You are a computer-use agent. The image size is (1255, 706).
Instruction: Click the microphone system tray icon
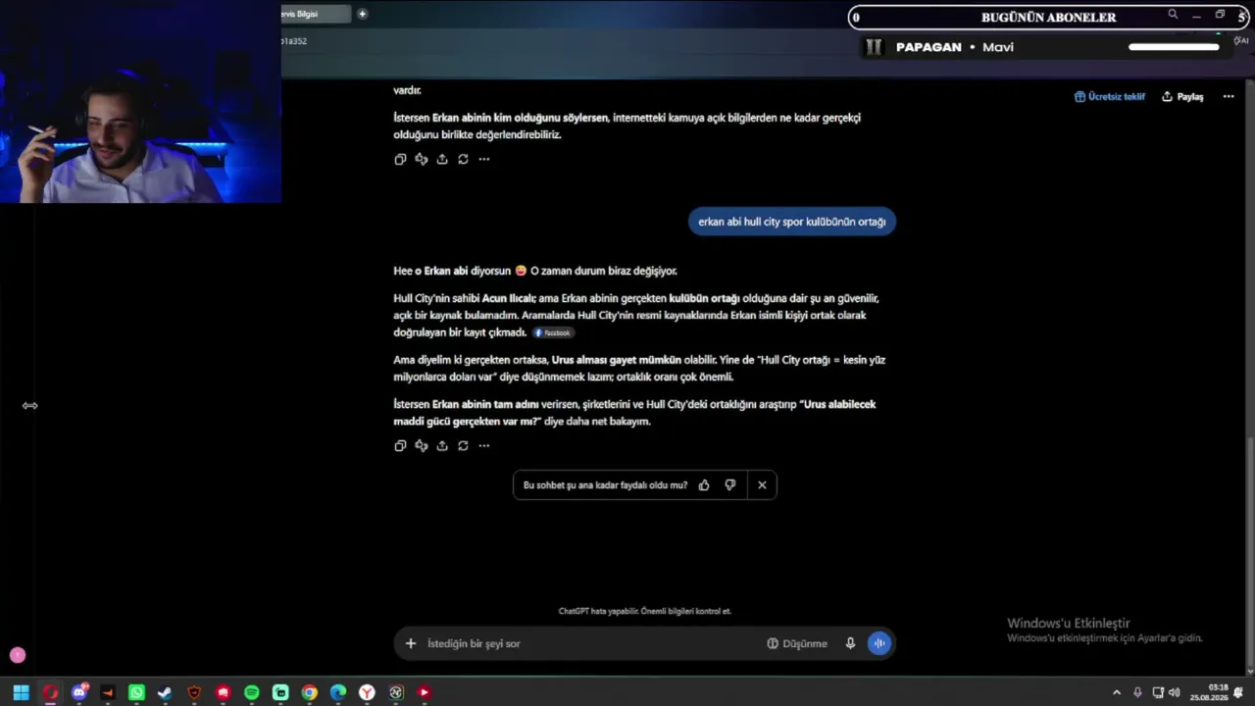pos(1137,693)
